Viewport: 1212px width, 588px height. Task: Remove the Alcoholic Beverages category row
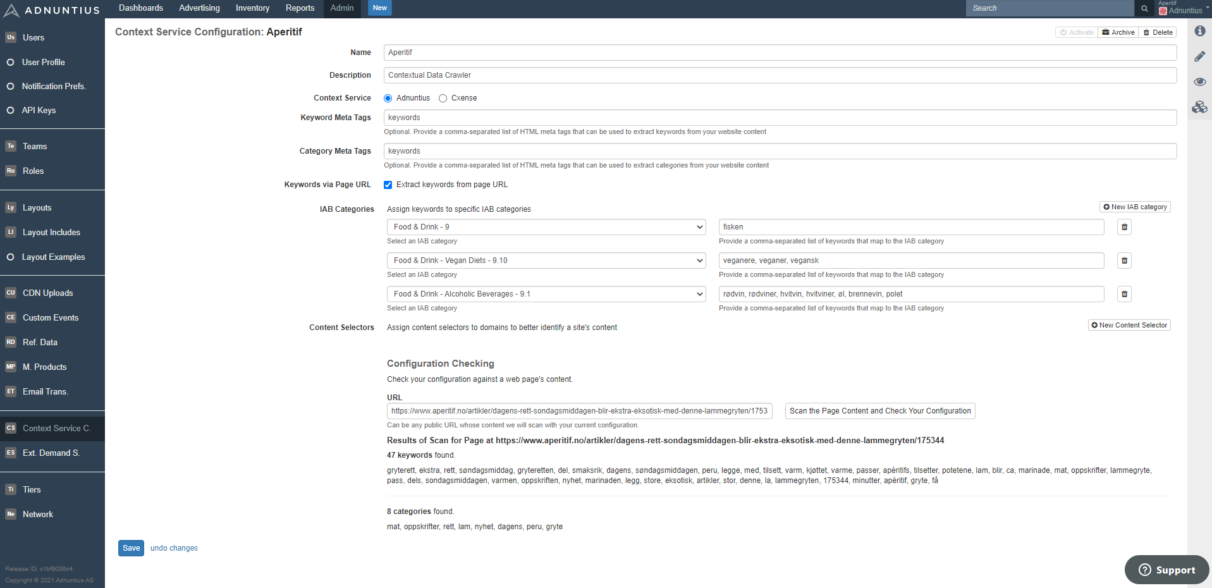click(x=1124, y=294)
